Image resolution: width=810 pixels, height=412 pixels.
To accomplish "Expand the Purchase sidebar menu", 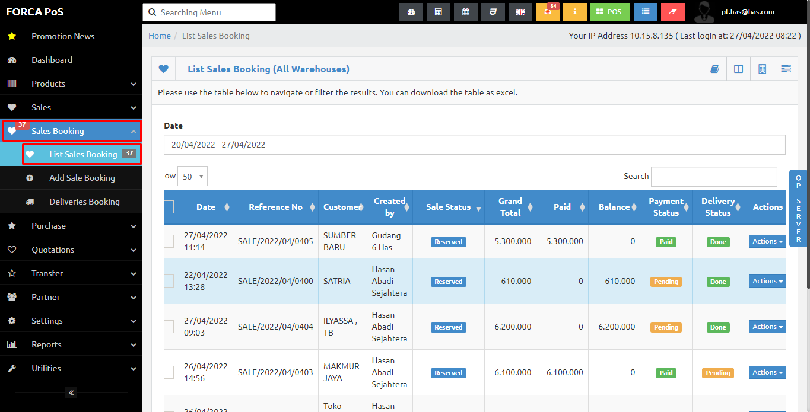I will (71, 226).
